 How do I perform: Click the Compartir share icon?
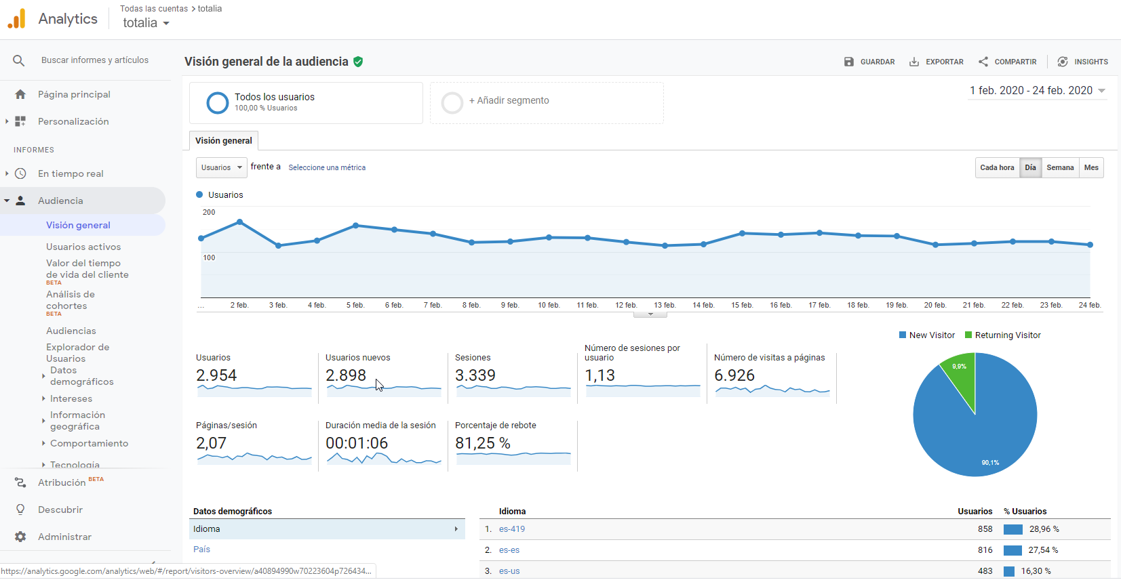pyautogui.click(x=983, y=62)
